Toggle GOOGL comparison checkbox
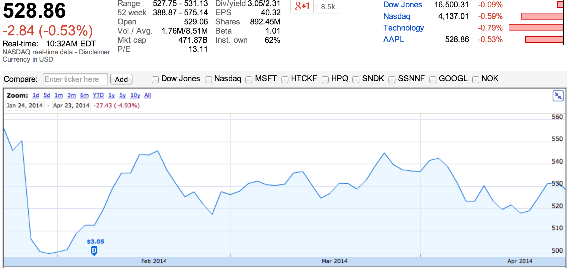This screenshot has width=568, height=268. [x=433, y=79]
